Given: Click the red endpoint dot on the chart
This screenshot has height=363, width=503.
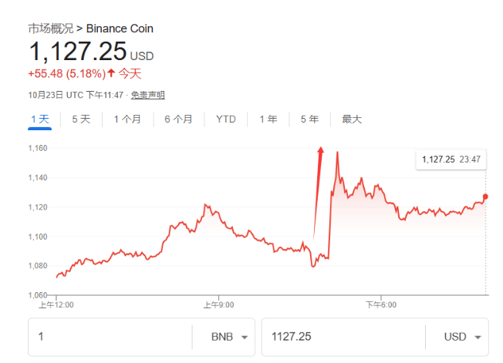Looking at the screenshot, I should pyautogui.click(x=485, y=197).
